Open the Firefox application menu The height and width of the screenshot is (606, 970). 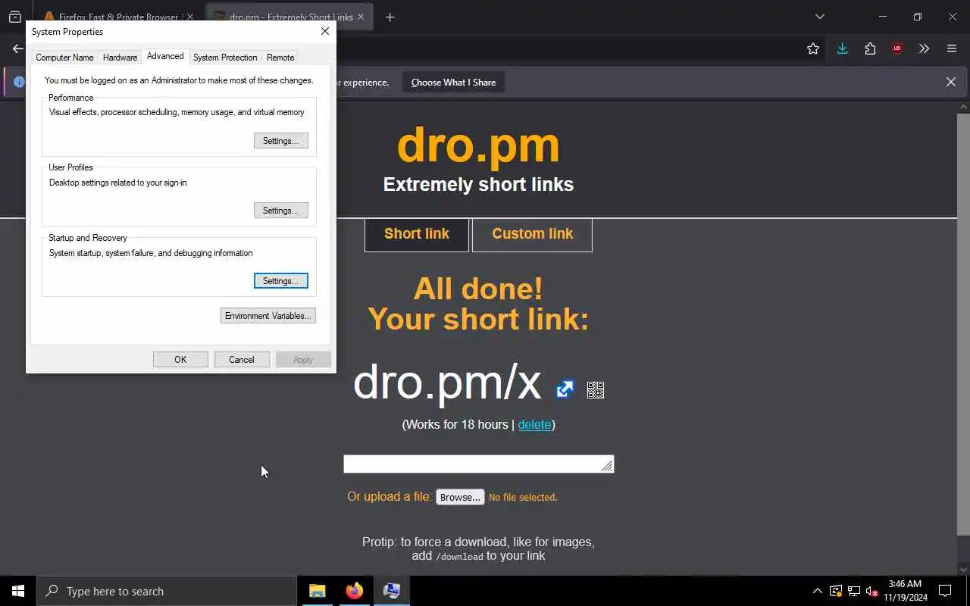pyautogui.click(x=952, y=48)
